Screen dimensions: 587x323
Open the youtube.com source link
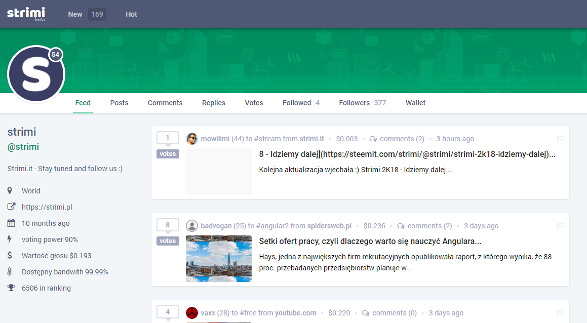click(x=296, y=313)
